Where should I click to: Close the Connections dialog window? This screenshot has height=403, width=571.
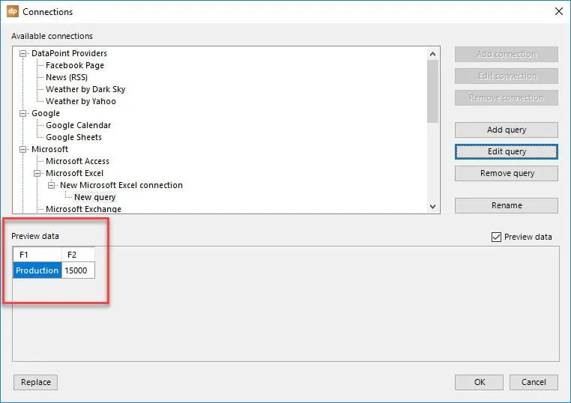tap(558, 12)
